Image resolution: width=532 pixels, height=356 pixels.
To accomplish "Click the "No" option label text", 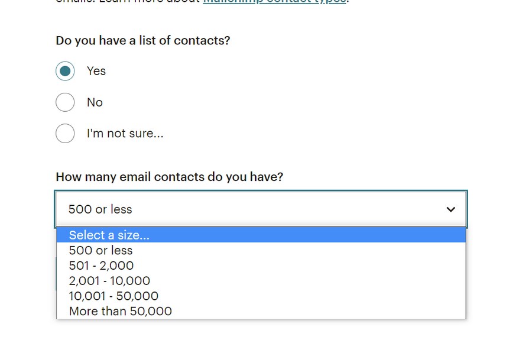I will point(95,102).
